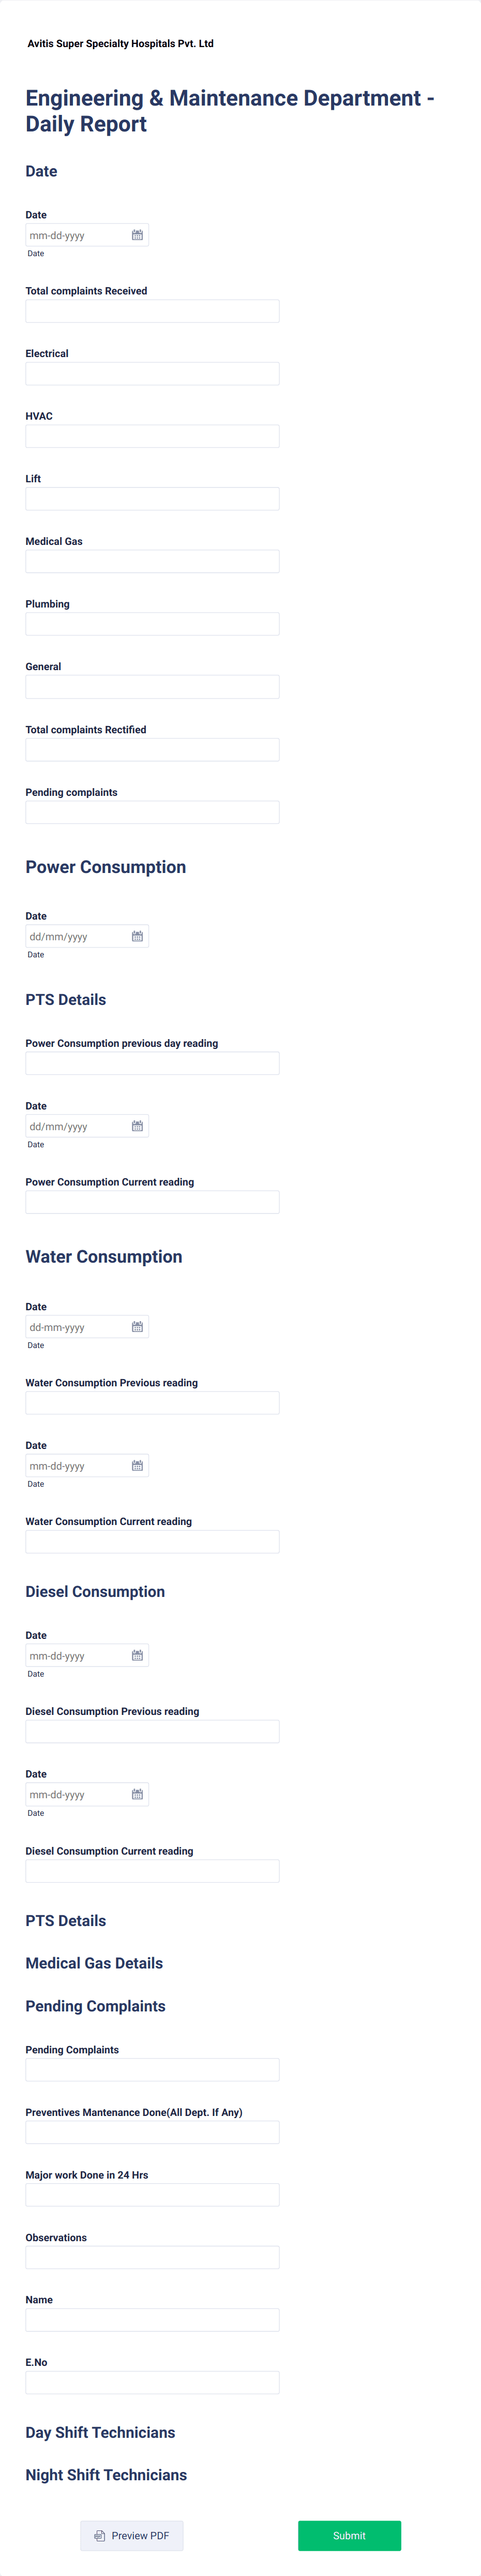Viewport: 481px width, 2576px height.
Task: Open the calendar picker for the first Date field
Action: (x=137, y=234)
